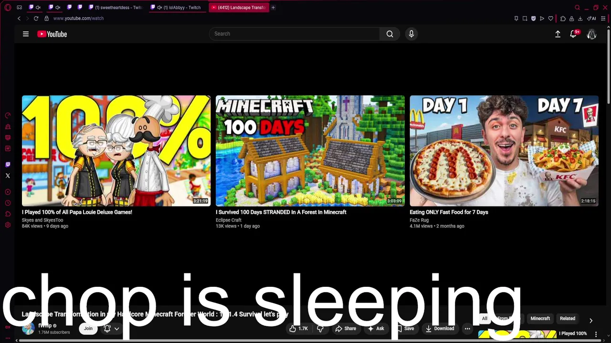
Task: Bookmark the page with the heart icon
Action: point(550,19)
